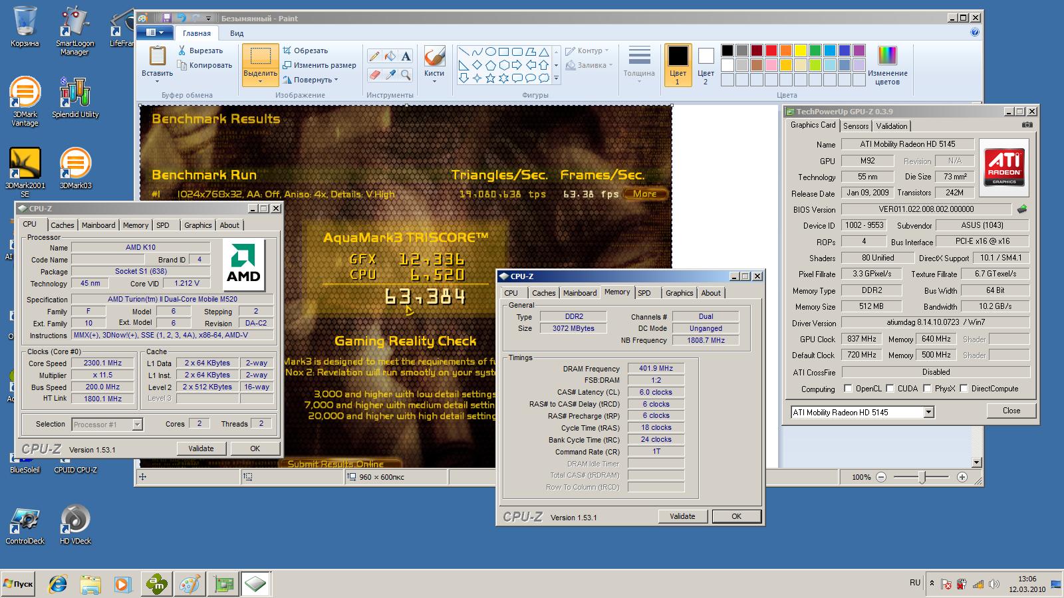This screenshot has width=1064, height=598.
Task: Click the zoom out minus button in Paint
Action: [x=881, y=477]
